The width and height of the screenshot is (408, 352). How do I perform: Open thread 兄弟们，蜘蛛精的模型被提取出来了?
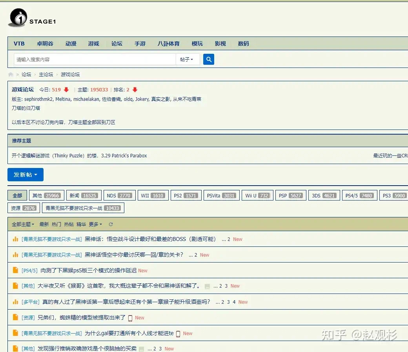82,317
